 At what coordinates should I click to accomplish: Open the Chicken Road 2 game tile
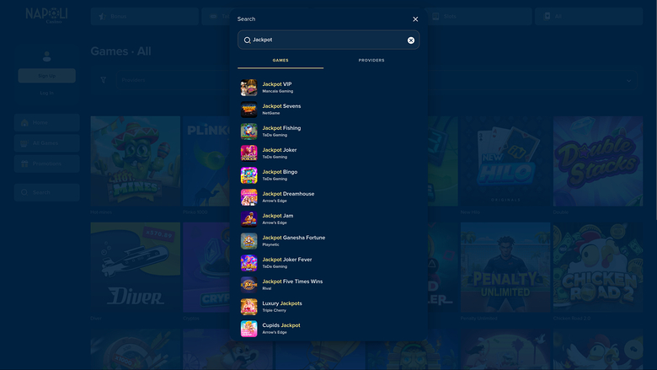tap(597, 268)
